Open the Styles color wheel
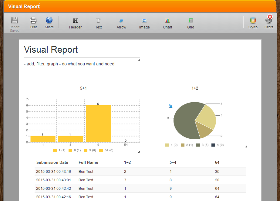The height and width of the screenshot is (201, 280). pyautogui.click(x=253, y=21)
